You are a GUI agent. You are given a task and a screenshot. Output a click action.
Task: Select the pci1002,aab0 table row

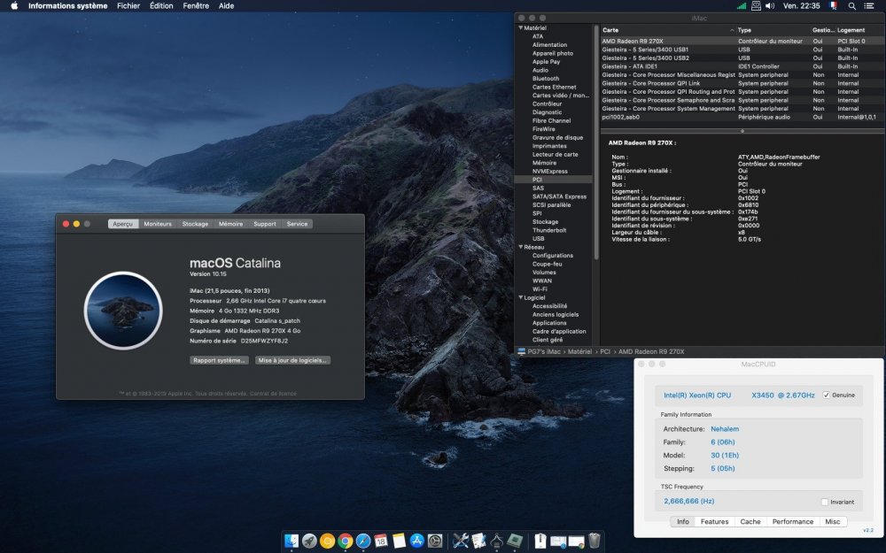point(742,117)
